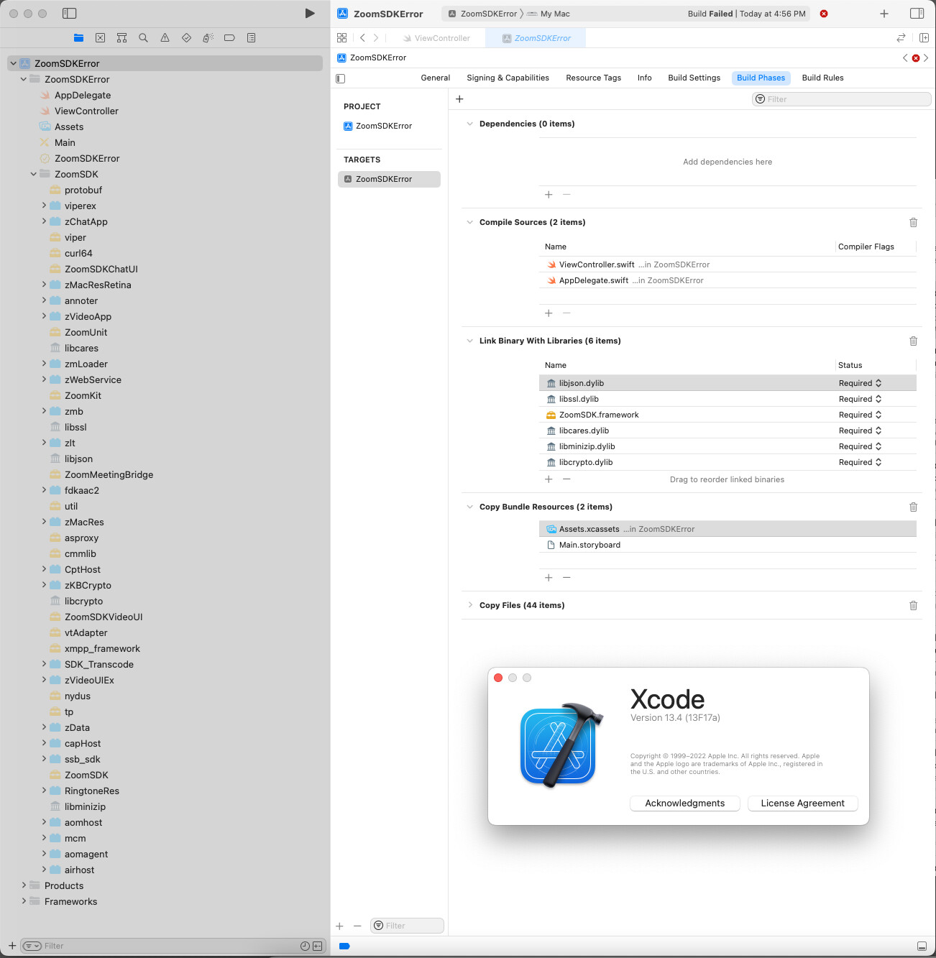Toggle recent files filter in navigator
The width and height of the screenshot is (936, 958).
pos(305,946)
